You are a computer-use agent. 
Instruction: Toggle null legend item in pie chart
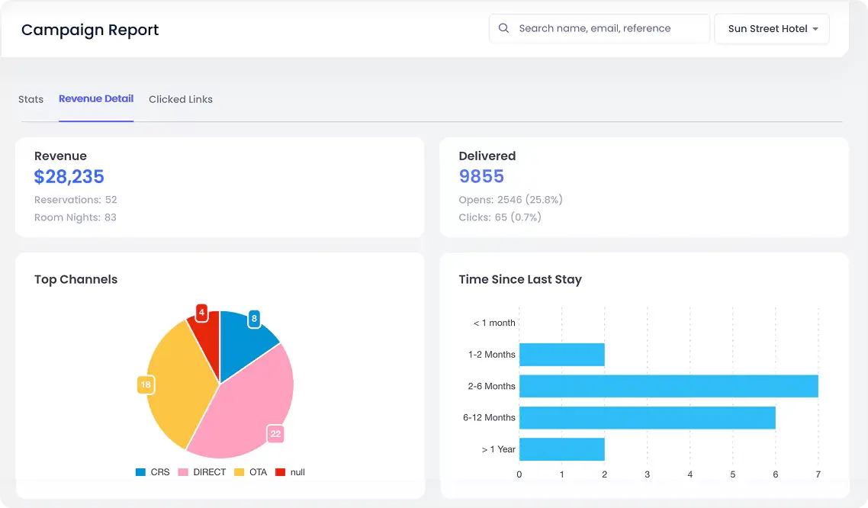[x=291, y=472]
